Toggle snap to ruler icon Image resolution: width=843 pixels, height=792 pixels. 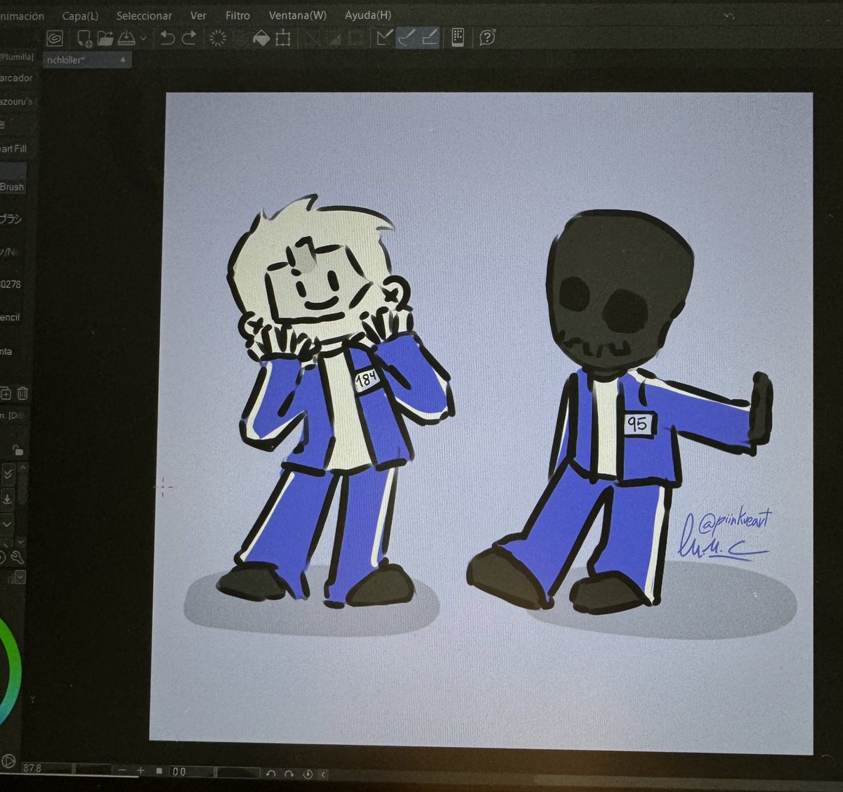pos(384,37)
